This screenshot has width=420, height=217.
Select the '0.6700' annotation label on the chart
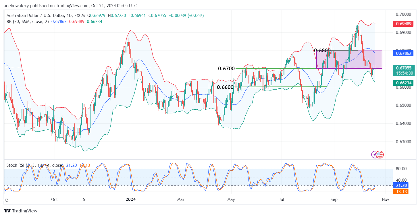(226, 69)
